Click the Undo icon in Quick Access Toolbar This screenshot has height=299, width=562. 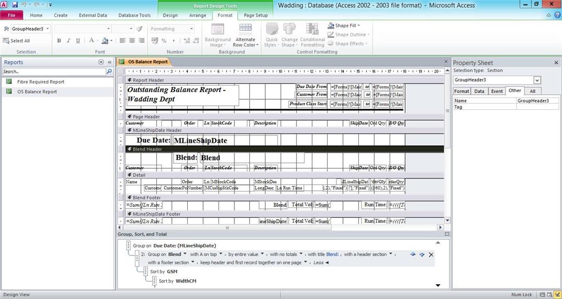pyautogui.click(x=24, y=4)
